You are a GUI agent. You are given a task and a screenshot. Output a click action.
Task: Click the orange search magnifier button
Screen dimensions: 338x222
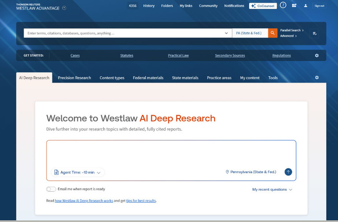tap(273, 33)
